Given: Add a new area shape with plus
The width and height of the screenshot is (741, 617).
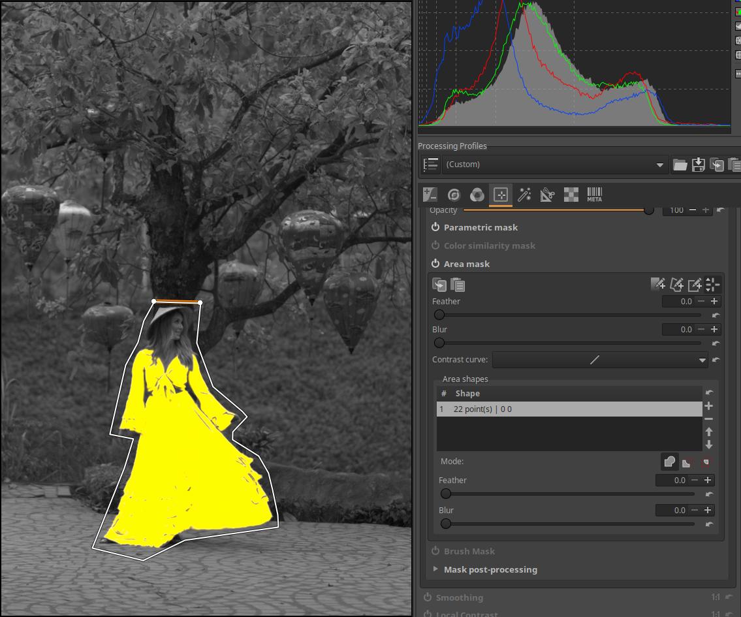Looking at the screenshot, I should click(709, 406).
